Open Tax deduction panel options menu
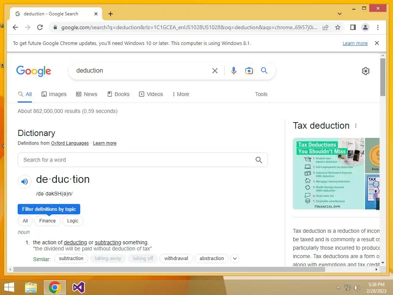This screenshot has height=295, width=393. coord(356,126)
